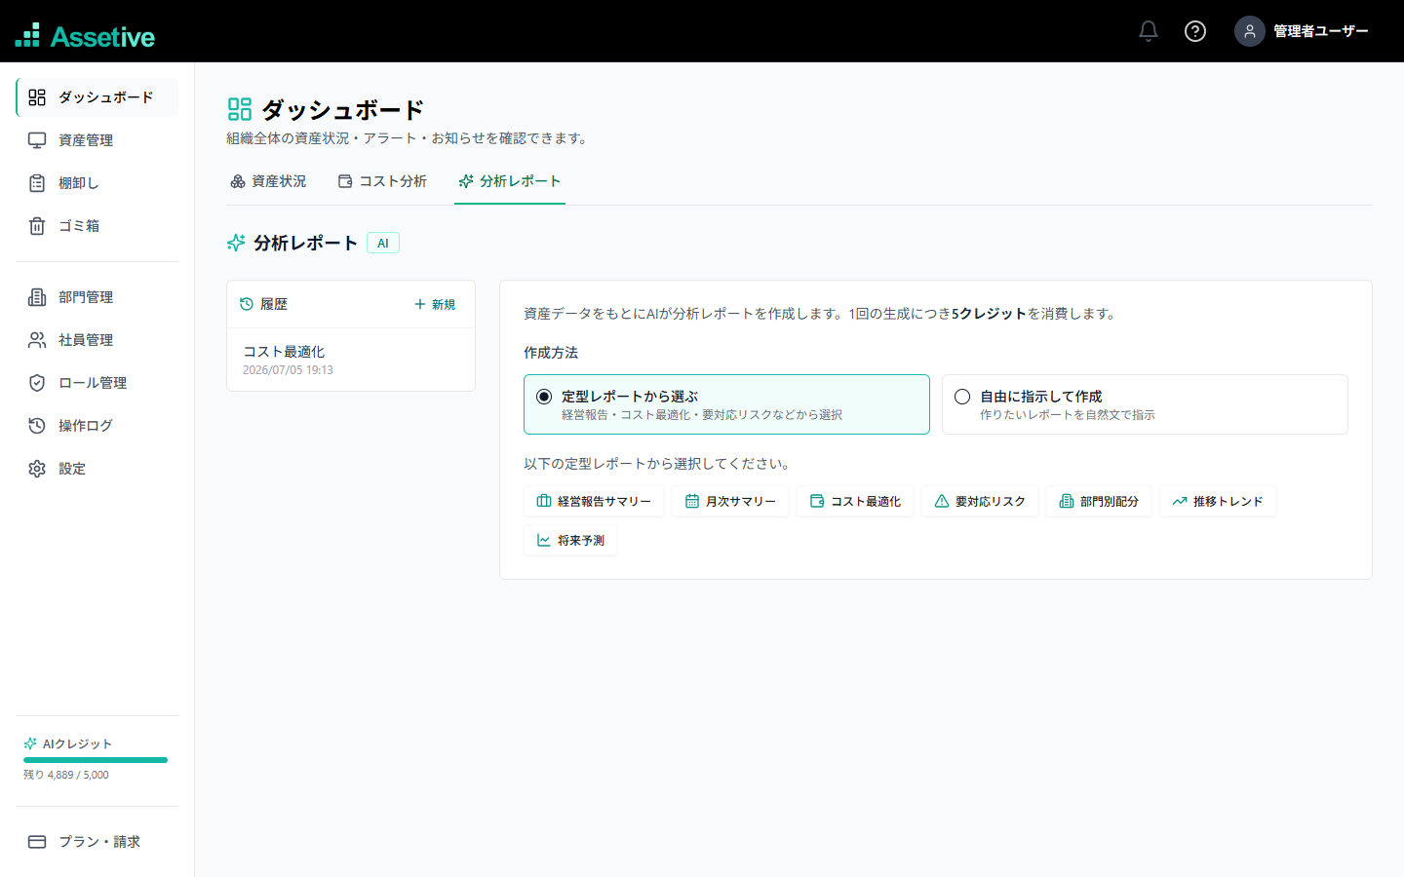Open 資産管理 in sidebar

tap(97, 140)
